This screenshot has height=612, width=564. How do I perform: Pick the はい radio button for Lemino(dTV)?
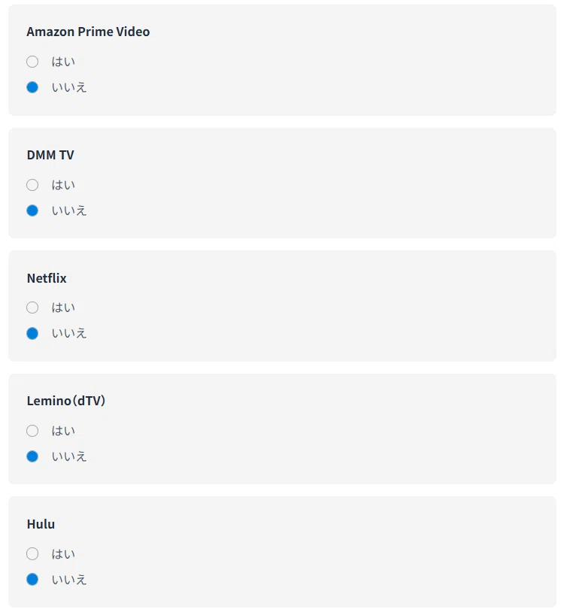[x=32, y=431]
